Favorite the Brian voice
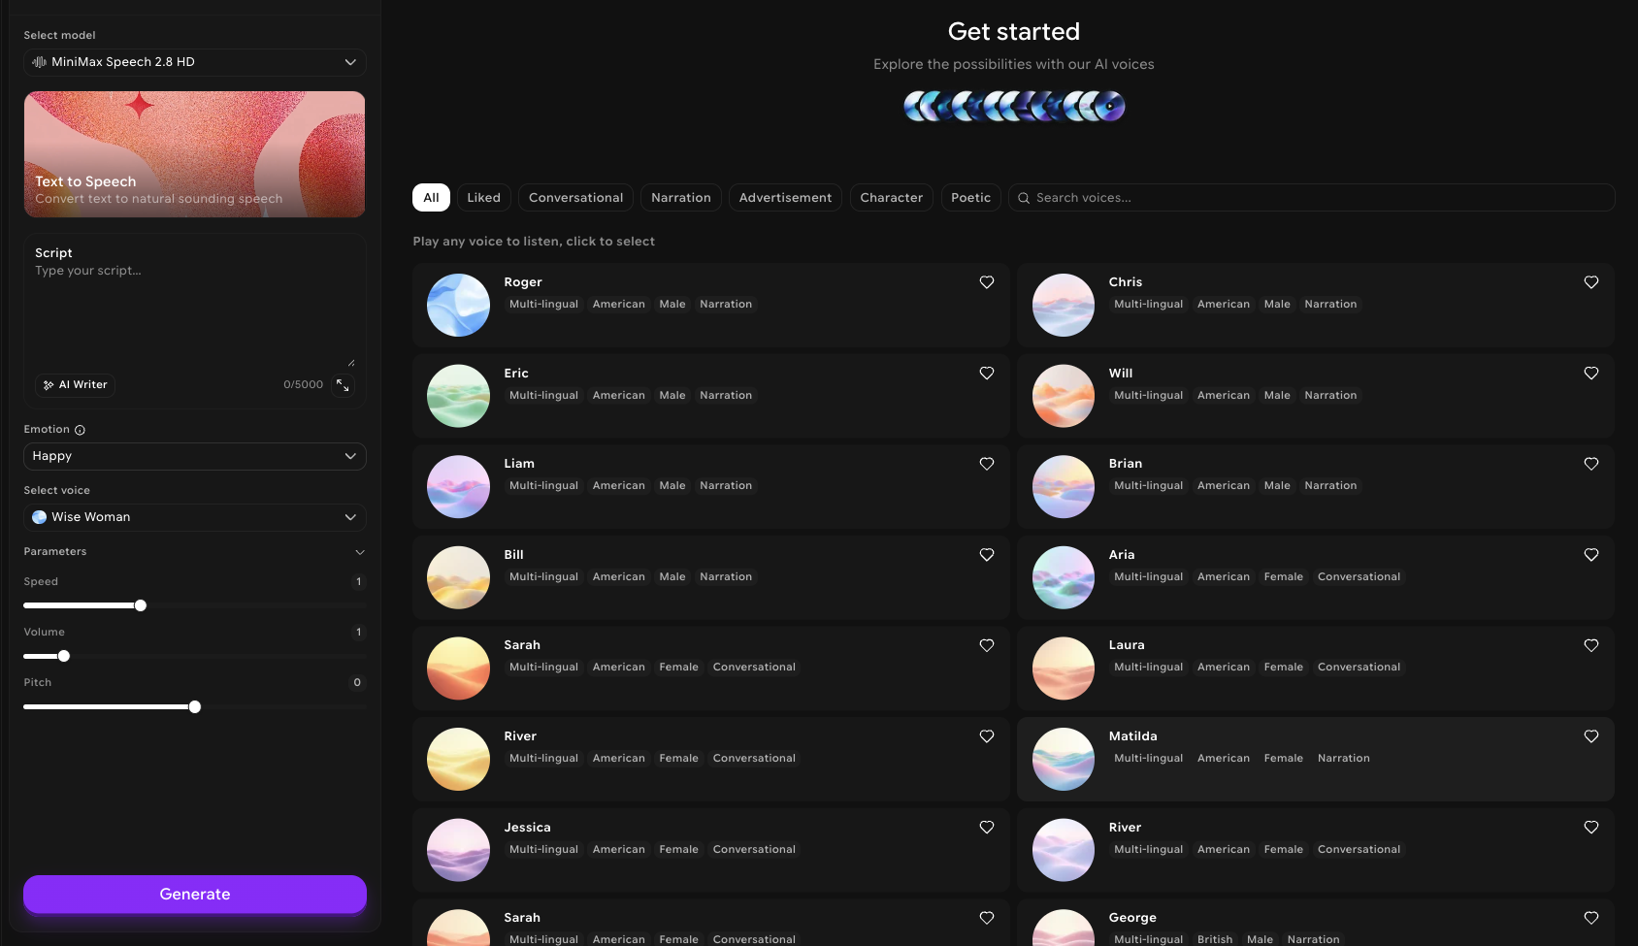1638x946 pixels. click(1591, 464)
